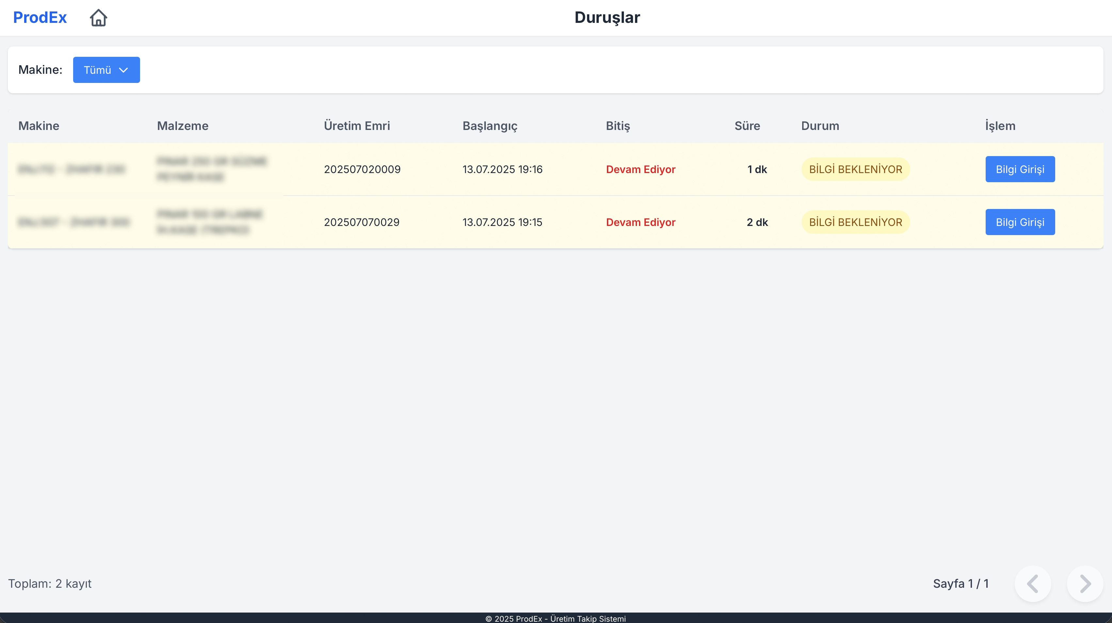Viewport: 1112px width, 623px height.
Task: Click the Duruşlar page title
Action: 607,17
